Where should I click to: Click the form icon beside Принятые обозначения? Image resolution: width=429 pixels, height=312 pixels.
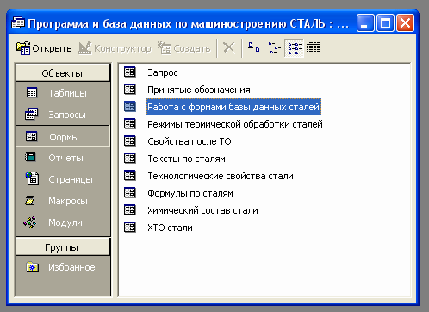(129, 89)
